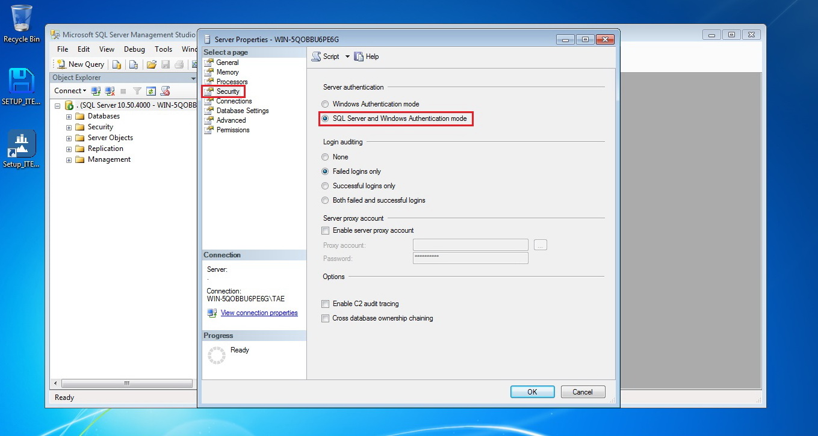Click the toolbar icon right of Database Engine Query
The image size is (818, 436).
click(x=134, y=64)
